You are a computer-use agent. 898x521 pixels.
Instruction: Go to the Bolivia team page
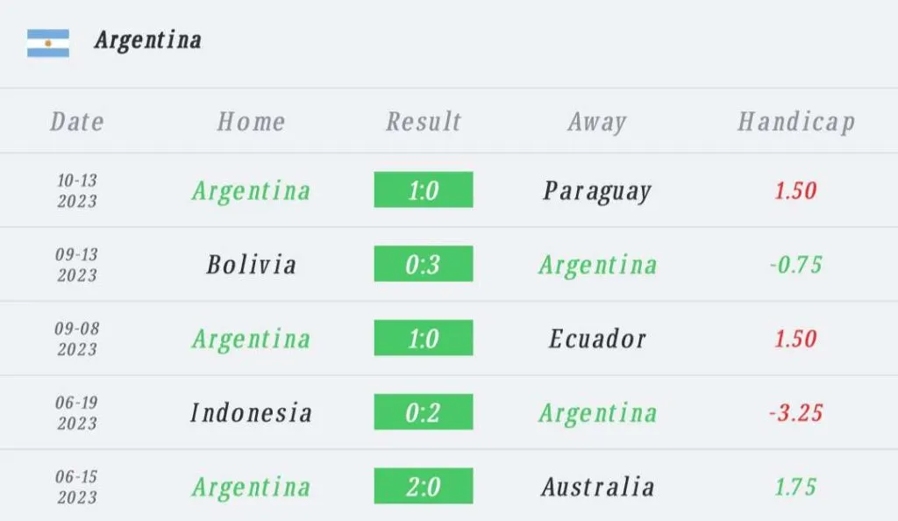point(251,264)
